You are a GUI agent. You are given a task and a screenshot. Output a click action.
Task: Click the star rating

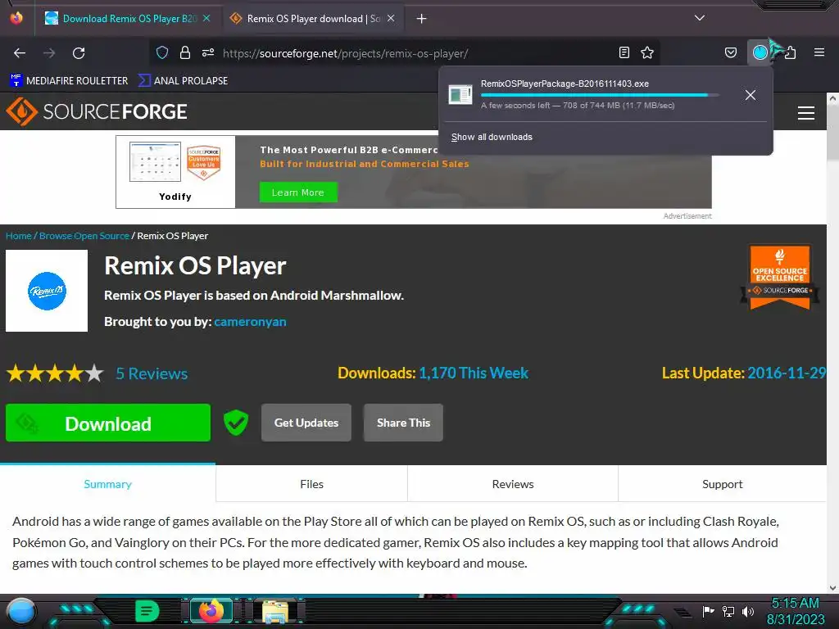point(55,373)
